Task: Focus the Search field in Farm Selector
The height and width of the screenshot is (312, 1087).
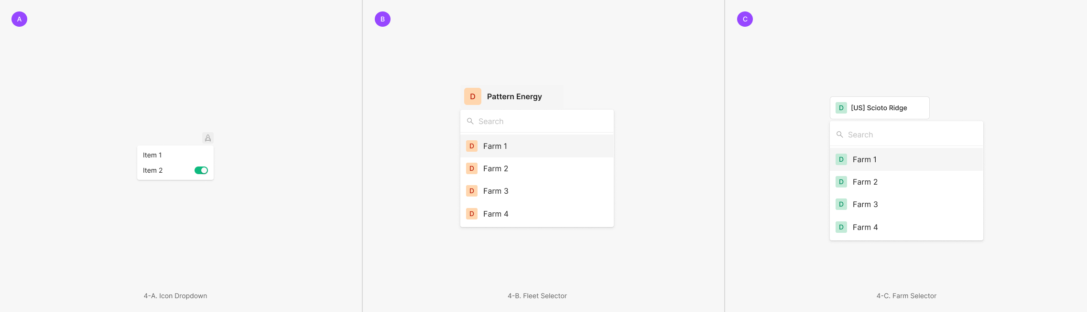Action: pyautogui.click(x=908, y=135)
